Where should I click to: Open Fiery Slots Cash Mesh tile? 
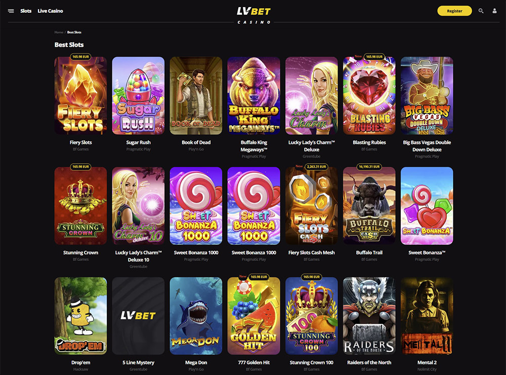point(311,206)
